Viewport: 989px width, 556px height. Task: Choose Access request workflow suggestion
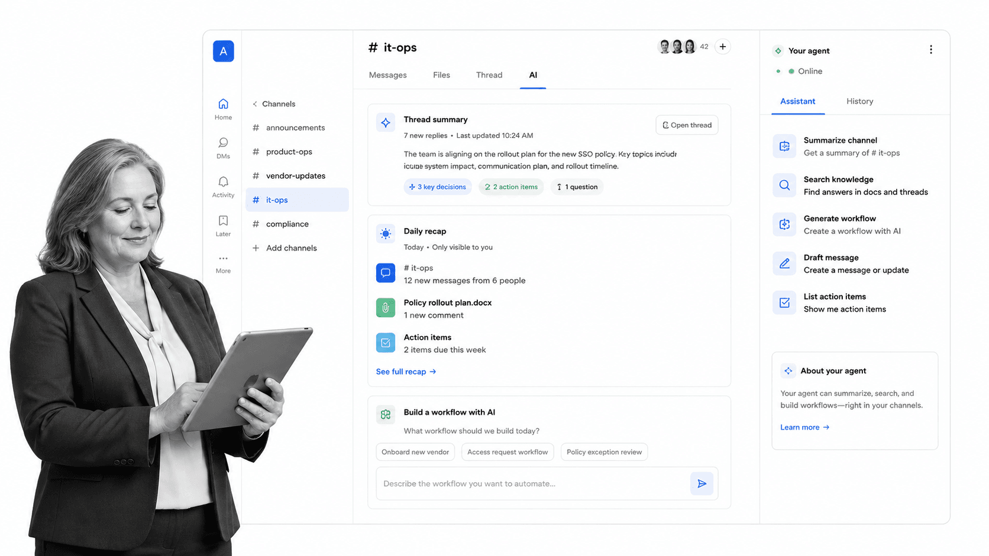[508, 452]
